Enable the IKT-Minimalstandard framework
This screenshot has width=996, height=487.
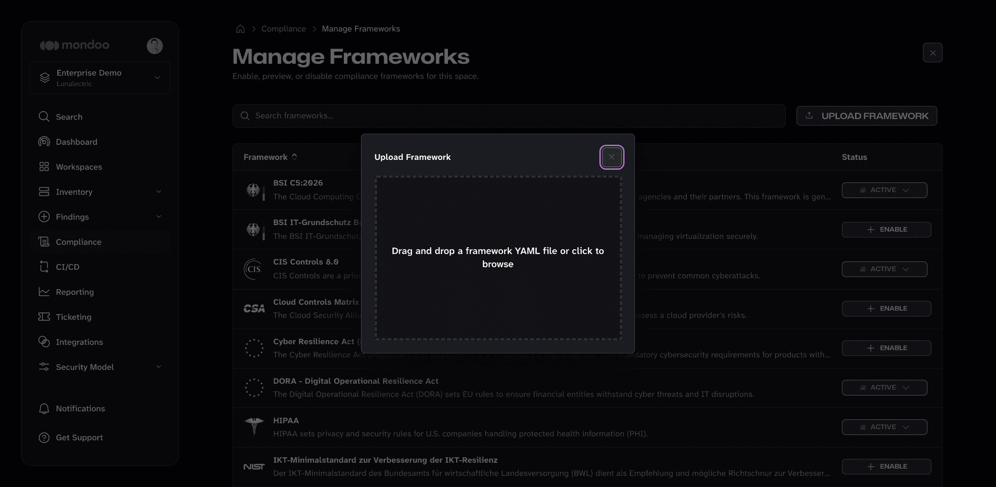coord(886,467)
